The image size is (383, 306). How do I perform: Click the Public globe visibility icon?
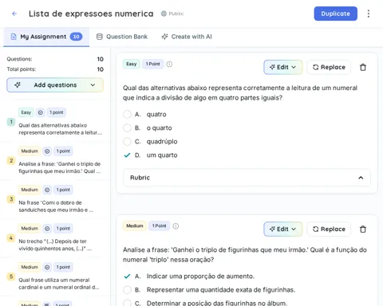click(x=164, y=14)
